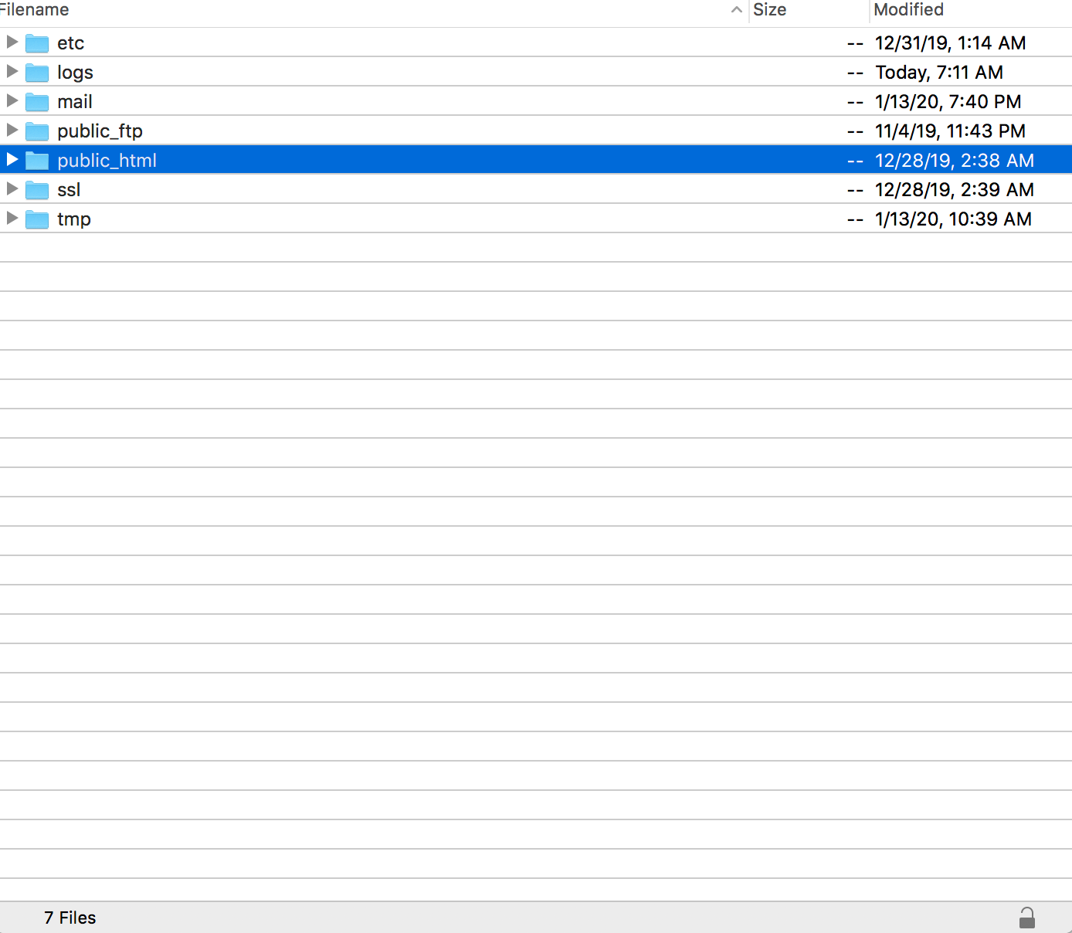Click the ssl folder icon
Screen dimensions: 1072x933
click(x=37, y=190)
